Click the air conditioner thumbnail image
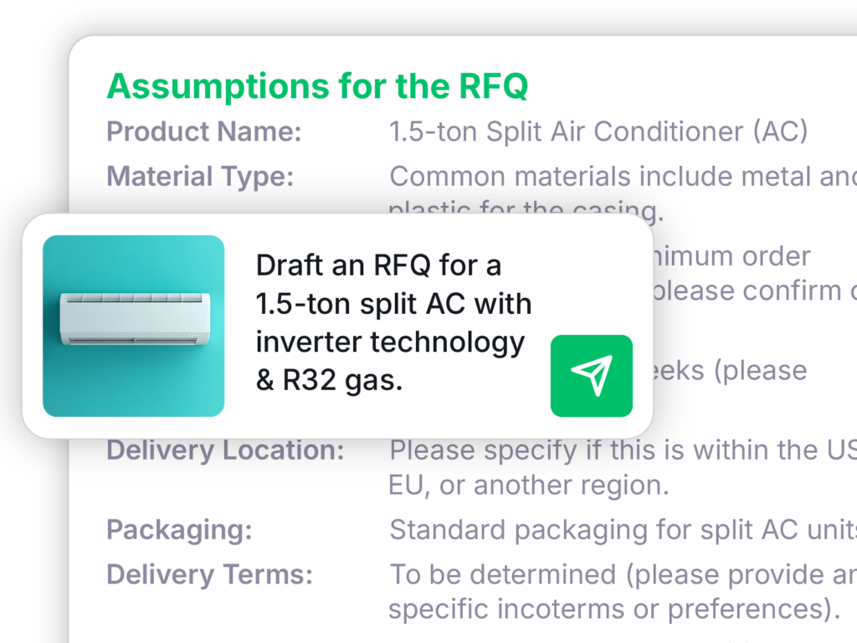Screen dimensions: 857x643 coord(133,326)
